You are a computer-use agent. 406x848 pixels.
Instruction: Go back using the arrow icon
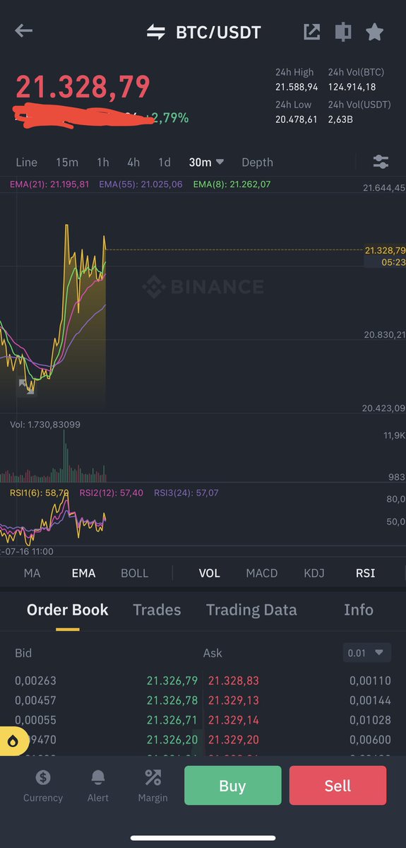click(x=24, y=31)
